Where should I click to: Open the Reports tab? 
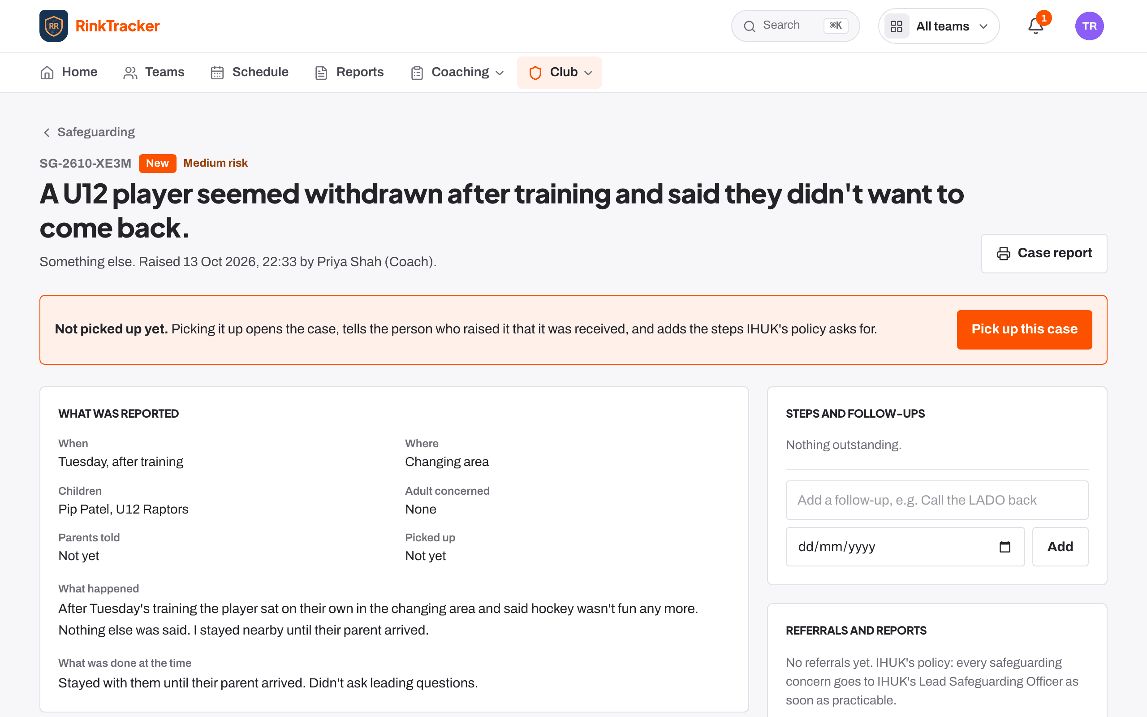click(x=349, y=73)
